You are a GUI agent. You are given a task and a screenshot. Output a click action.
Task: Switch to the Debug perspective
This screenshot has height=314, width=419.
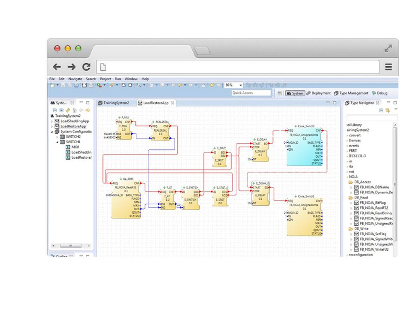point(380,93)
